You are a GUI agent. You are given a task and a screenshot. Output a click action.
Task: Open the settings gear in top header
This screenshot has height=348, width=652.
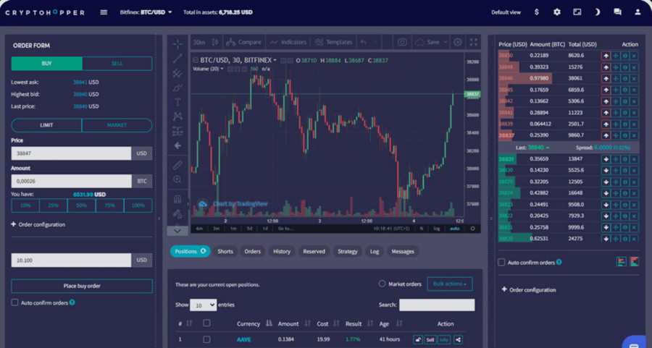pyautogui.click(x=557, y=12)
